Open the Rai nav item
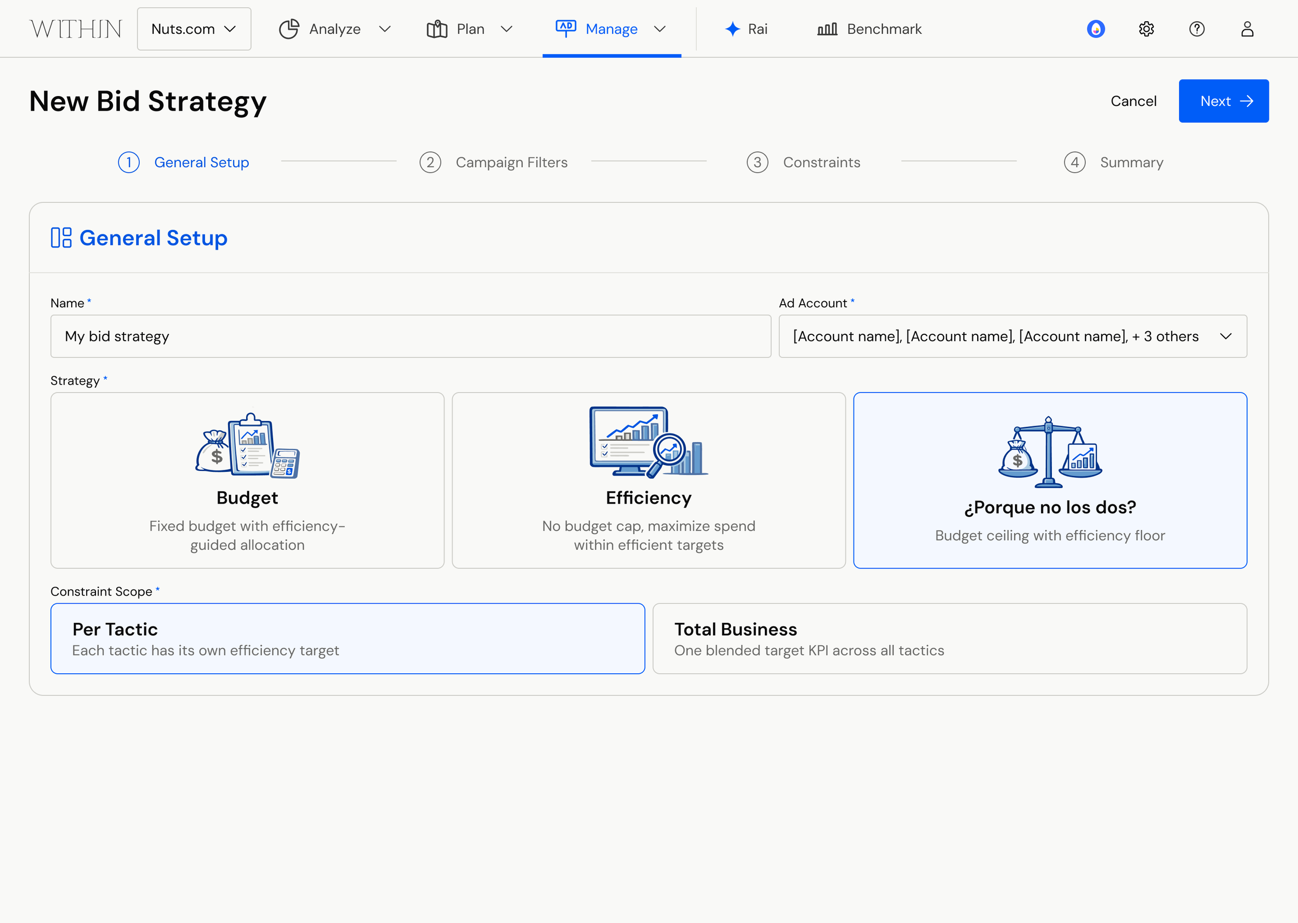 coord(746,29)
